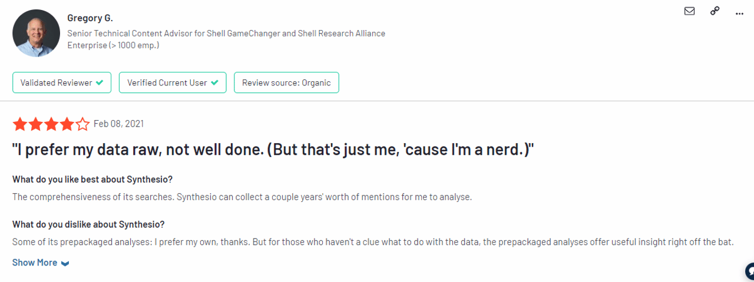Click "What do you dislike" heading
754x282 pixels.
pyautogui.click(x=88, y=224)
